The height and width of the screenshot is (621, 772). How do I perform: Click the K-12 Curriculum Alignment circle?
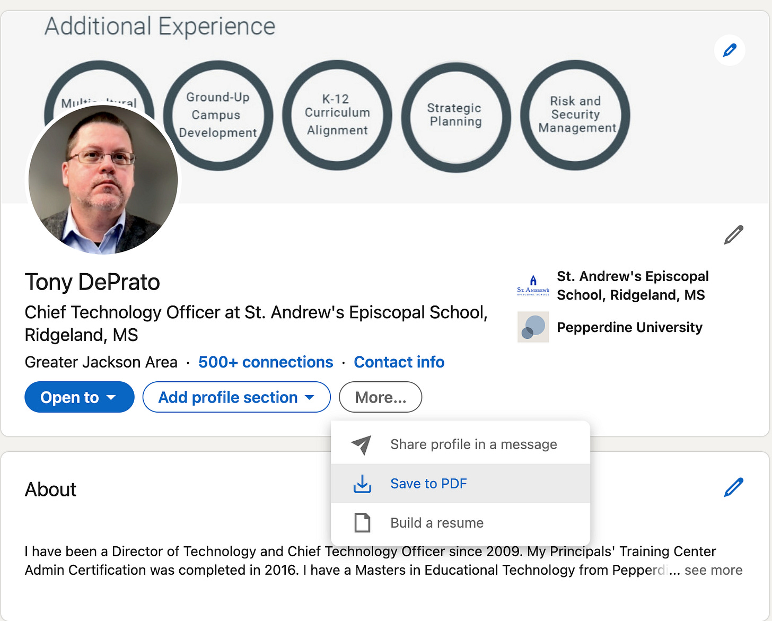(x=337, y=115)
